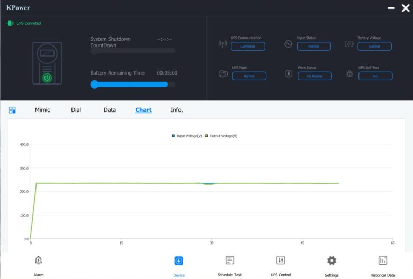413x279 pixels.
Task: Select the Device icon in bottom bar
Action: [179, 261]
